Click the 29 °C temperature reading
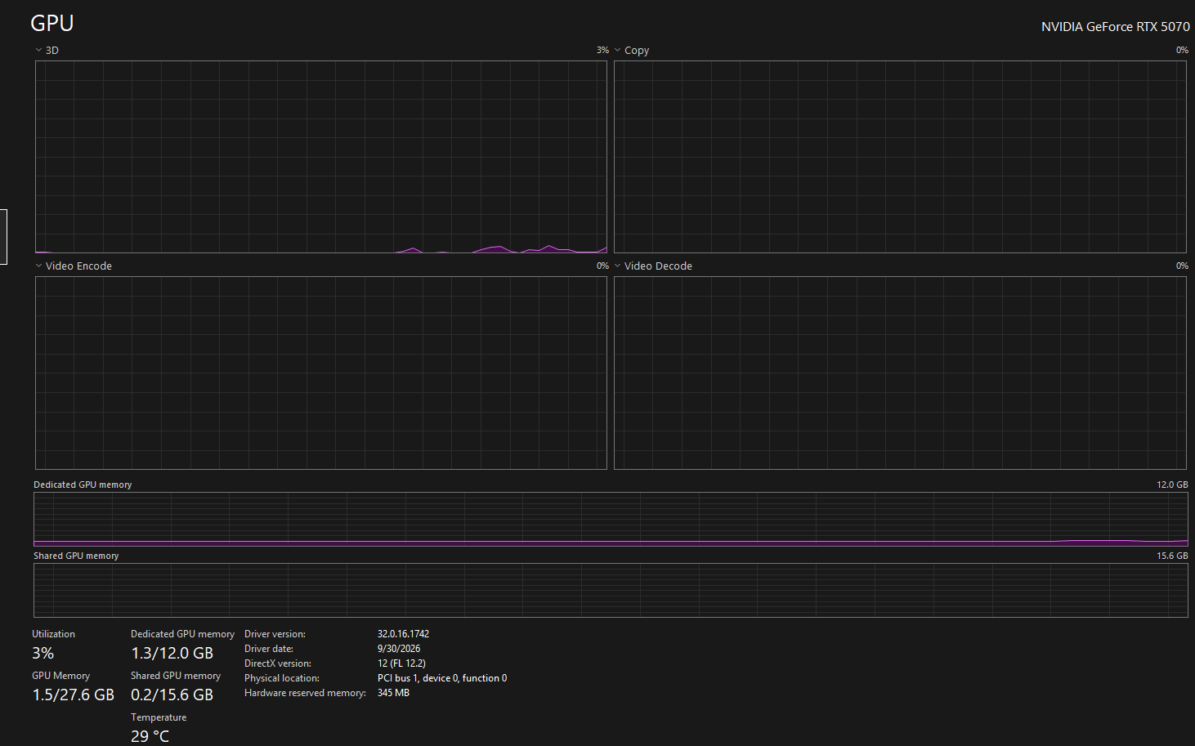1195x746 pixels. pyautogui.click(x=150, y=736)
